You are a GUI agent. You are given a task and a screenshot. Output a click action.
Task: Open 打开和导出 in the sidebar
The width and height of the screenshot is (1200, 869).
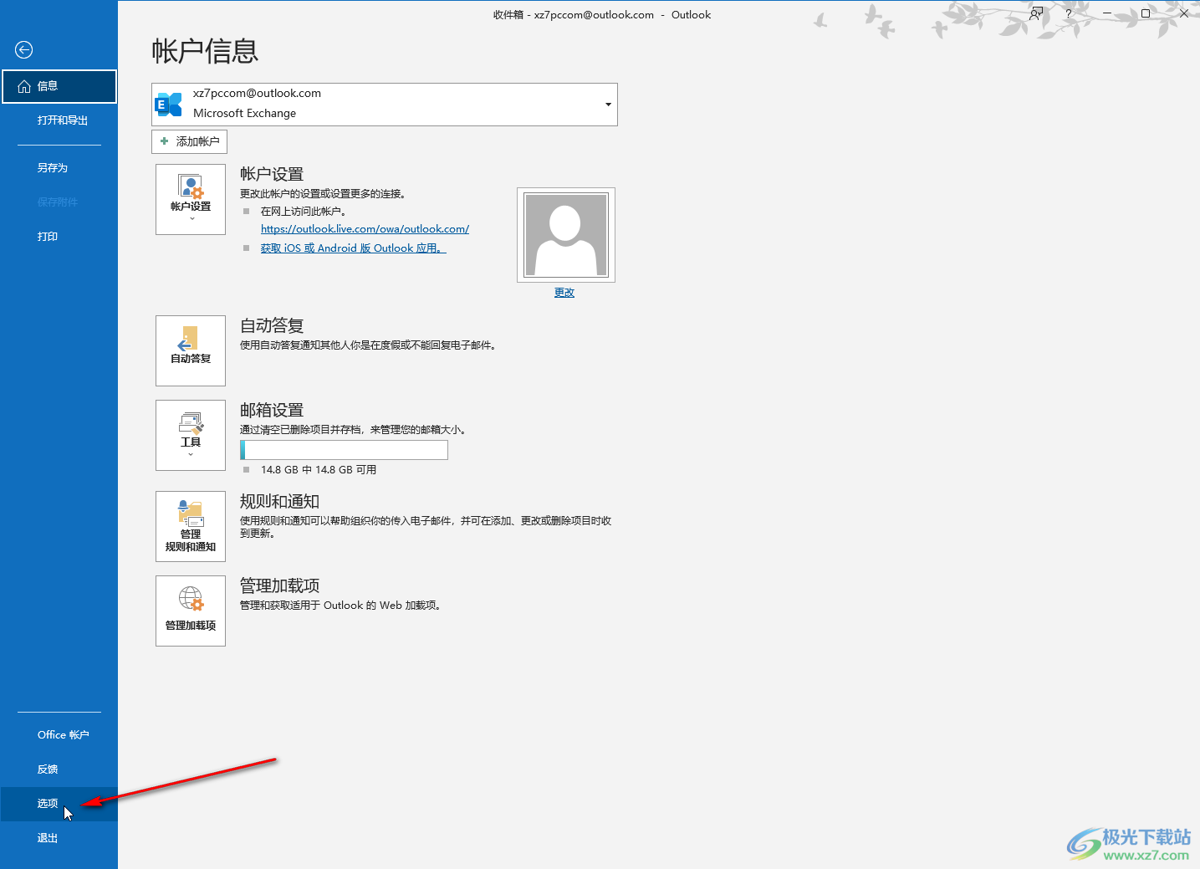(59, 120)
